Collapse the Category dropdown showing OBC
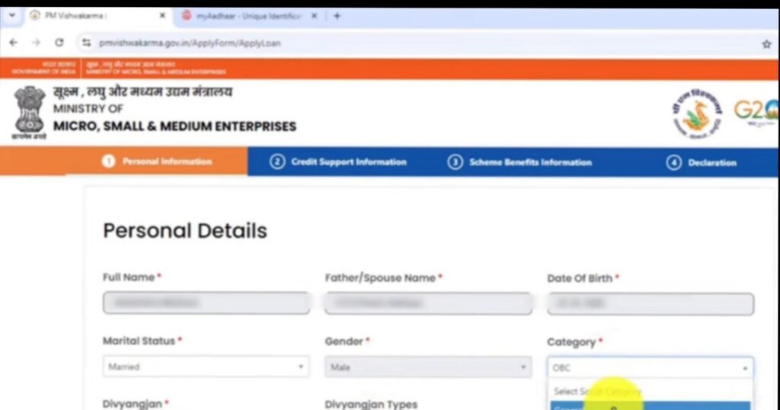 (651, 368)
